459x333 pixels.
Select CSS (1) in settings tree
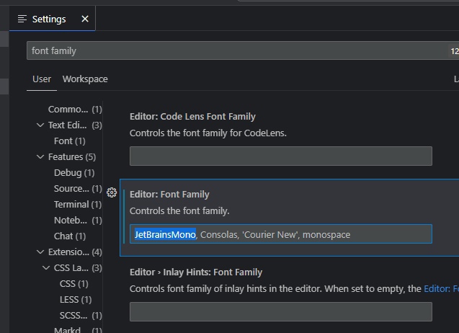pyautogui.click(x=73, y=283)
